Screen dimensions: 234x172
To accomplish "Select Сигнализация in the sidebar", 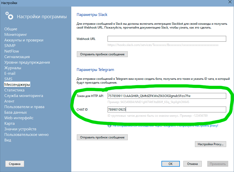I will point(17,57).
